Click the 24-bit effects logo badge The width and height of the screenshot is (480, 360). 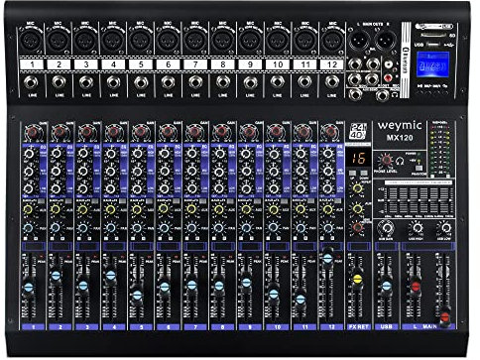coord(358,131)
